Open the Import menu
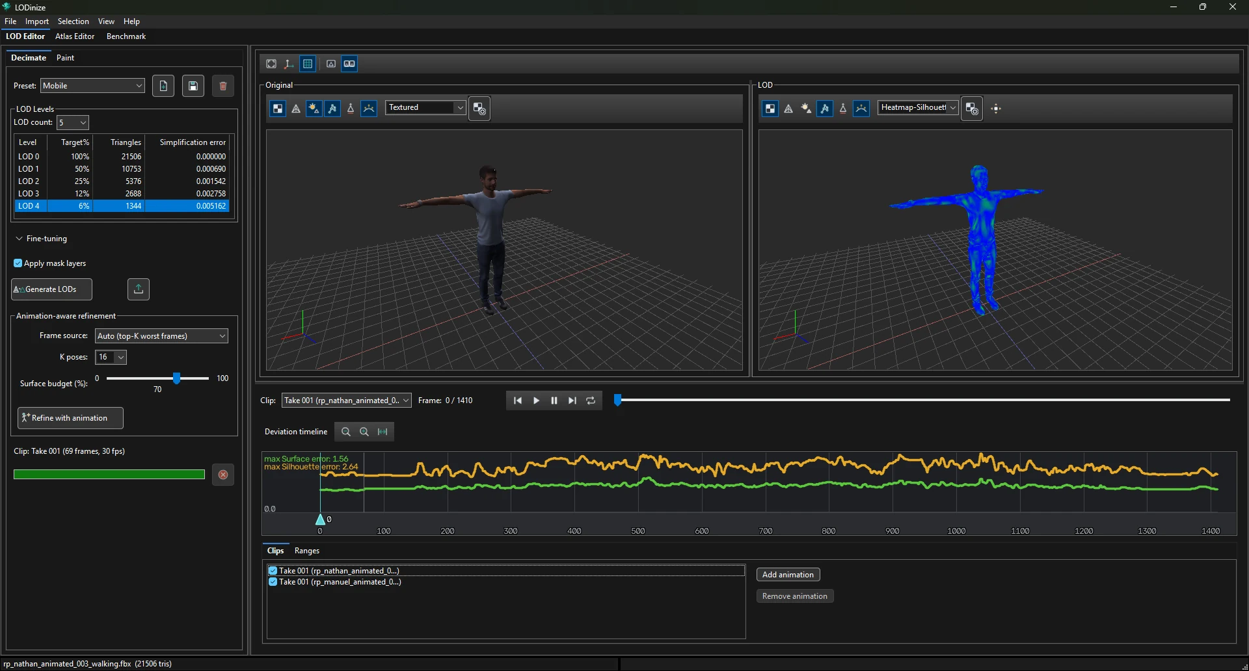Viewport: 1249px width, 671px height. [x=37, y=21]
